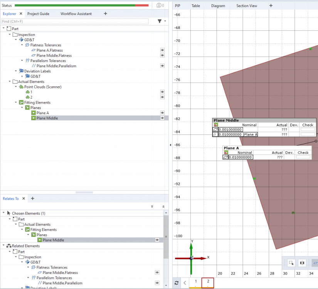Toggle visibility of Plane A.Flatness

[162, 50]
